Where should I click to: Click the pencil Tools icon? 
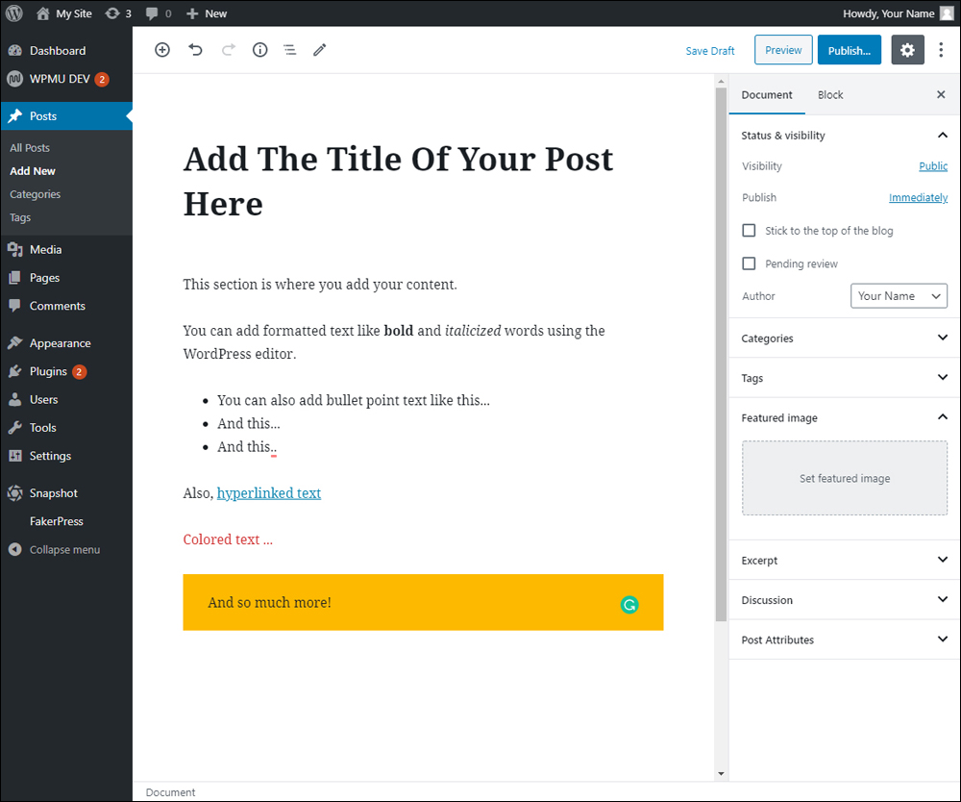tap(320, 50)
